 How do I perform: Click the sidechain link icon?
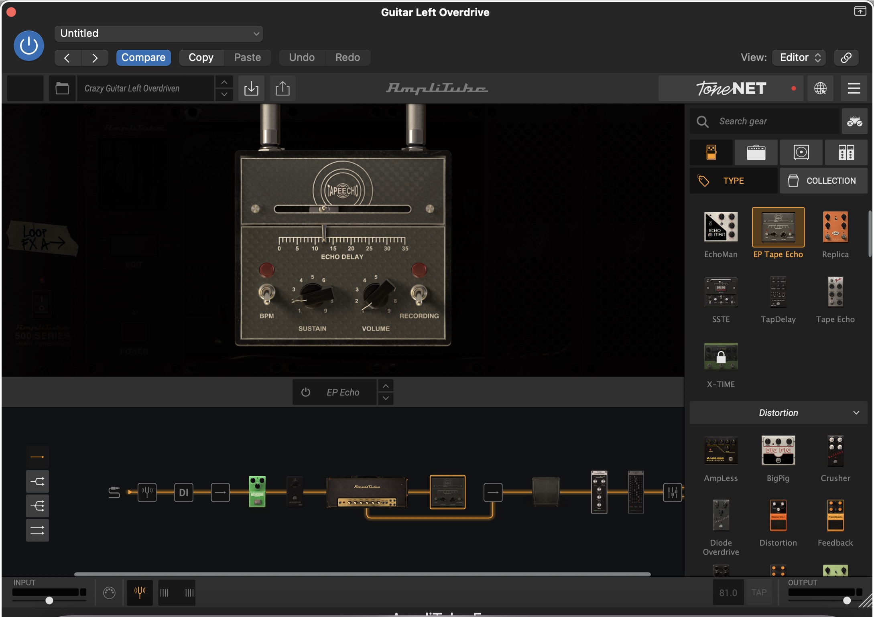(846, 57)
